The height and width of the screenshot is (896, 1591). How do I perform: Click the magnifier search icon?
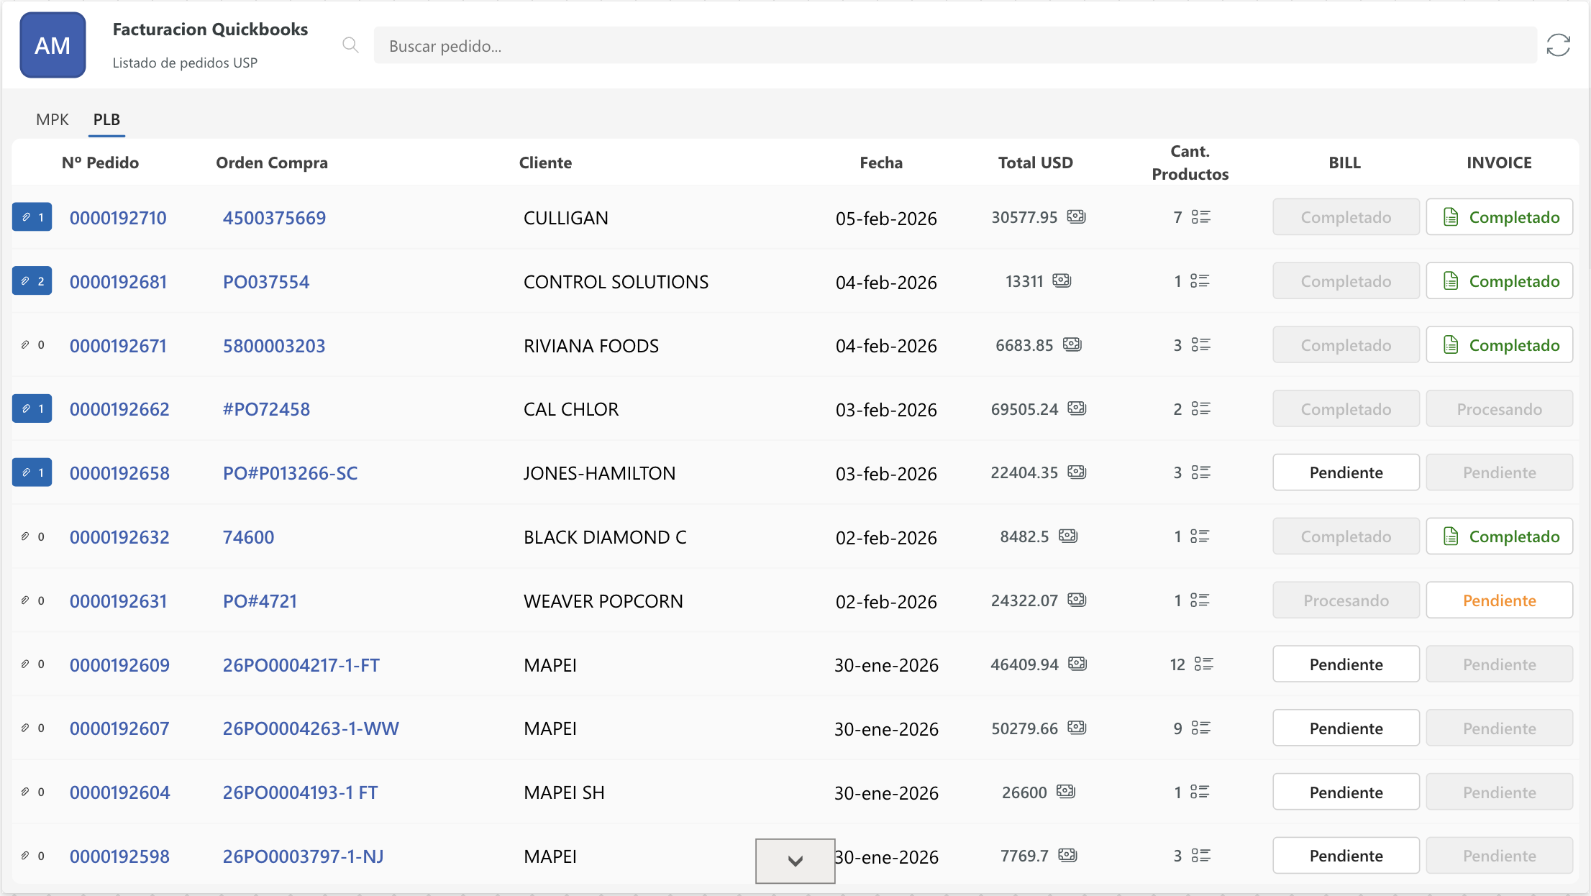pyautogui.click(x=350, y=45)
